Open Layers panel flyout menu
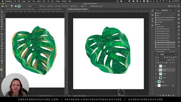 pos(176,54)
